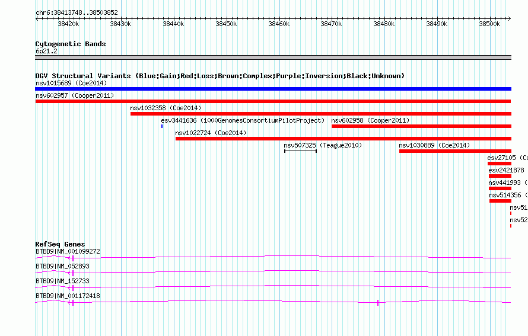Click the small blue esv3441636 marker
Viewport: 528px width, 336px height.
tap(162, 126)
